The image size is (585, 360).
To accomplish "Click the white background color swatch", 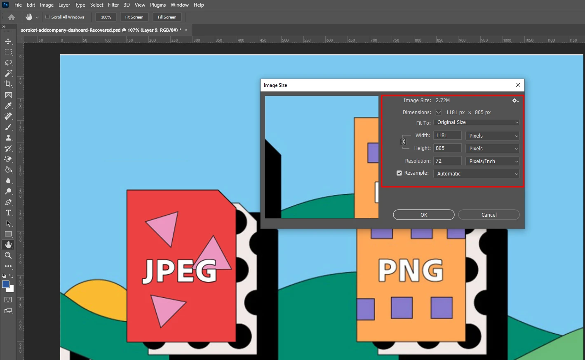I will click(x=11, y=290).
